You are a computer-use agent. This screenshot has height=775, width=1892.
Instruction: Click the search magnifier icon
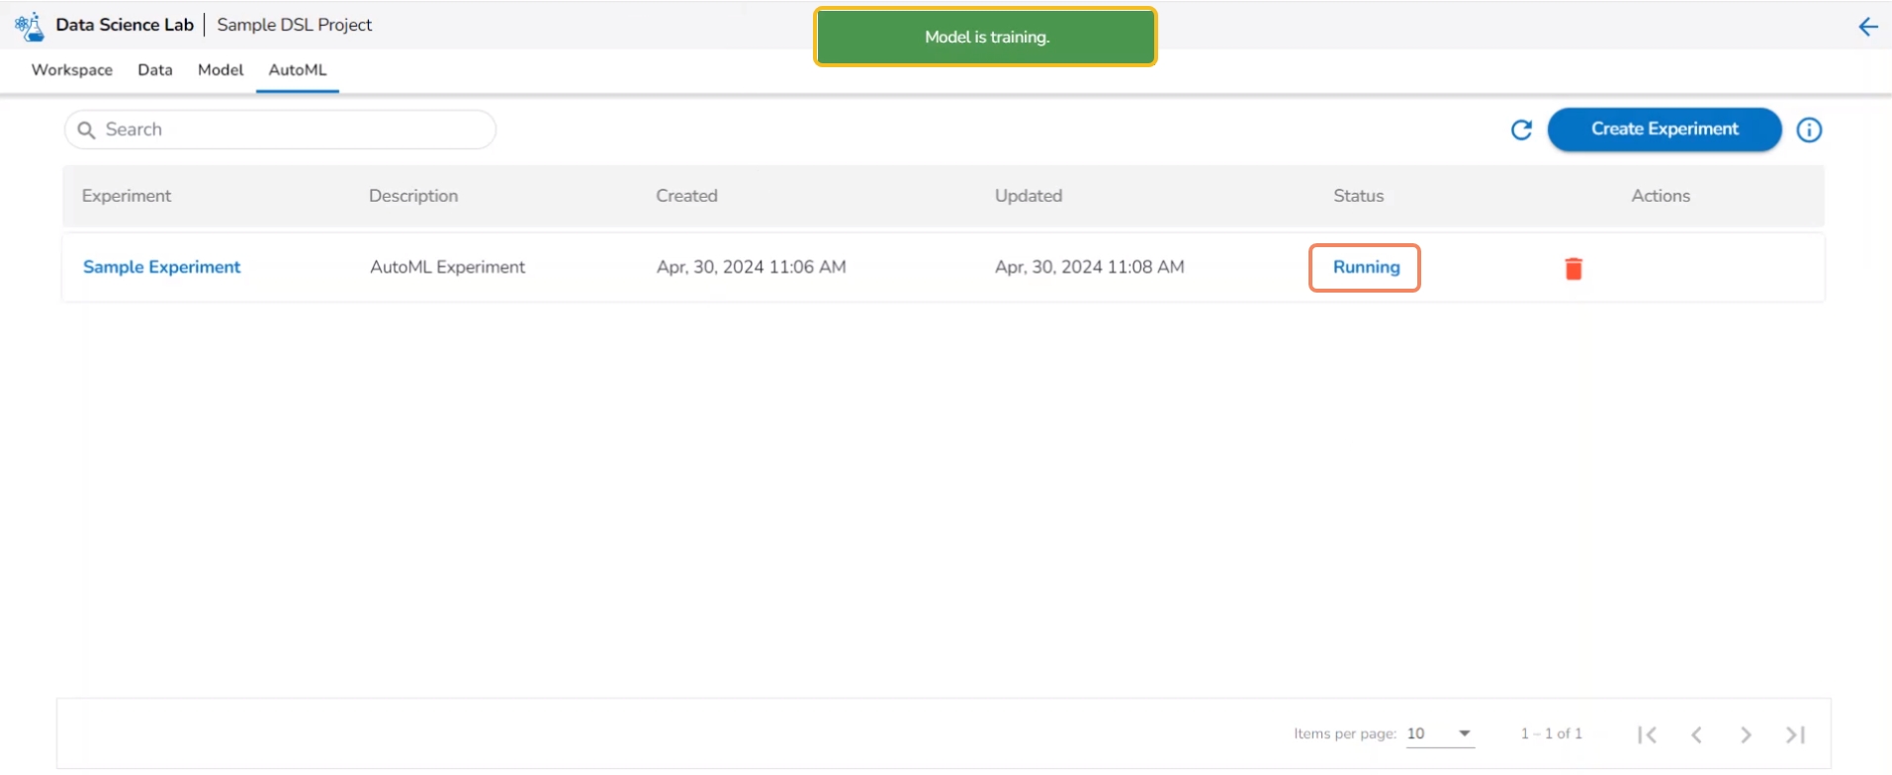click(87, 129)
